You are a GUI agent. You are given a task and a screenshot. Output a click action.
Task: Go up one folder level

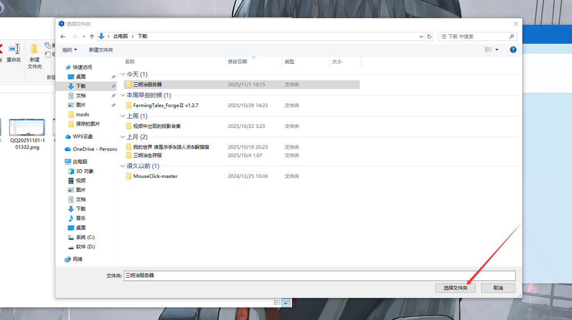pyautogui.click(x=92, y=37)
